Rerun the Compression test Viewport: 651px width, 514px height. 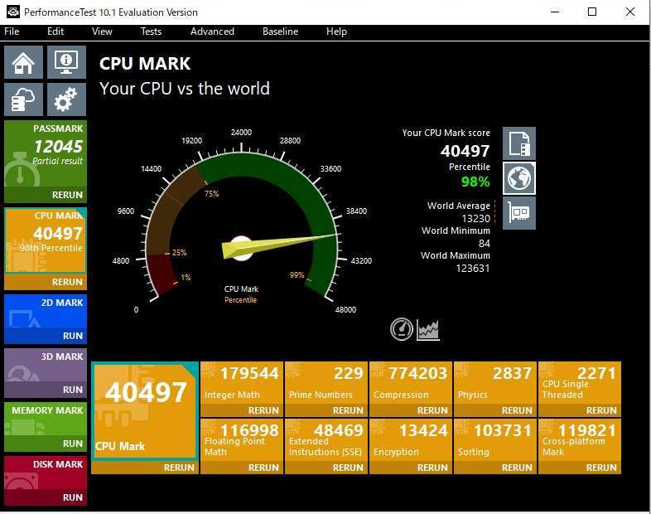pyautogui.click(x=432, y=410)
